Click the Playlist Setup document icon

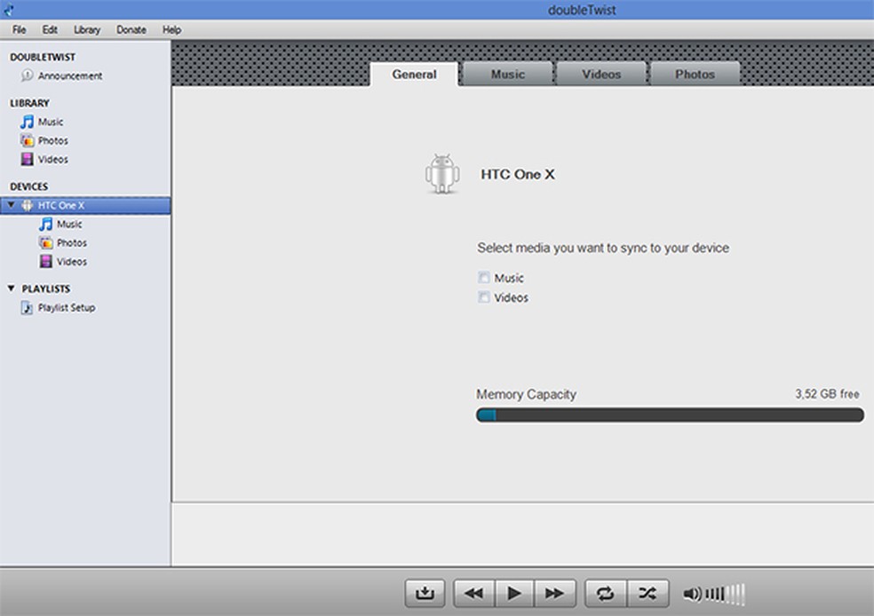click(27, 307)
